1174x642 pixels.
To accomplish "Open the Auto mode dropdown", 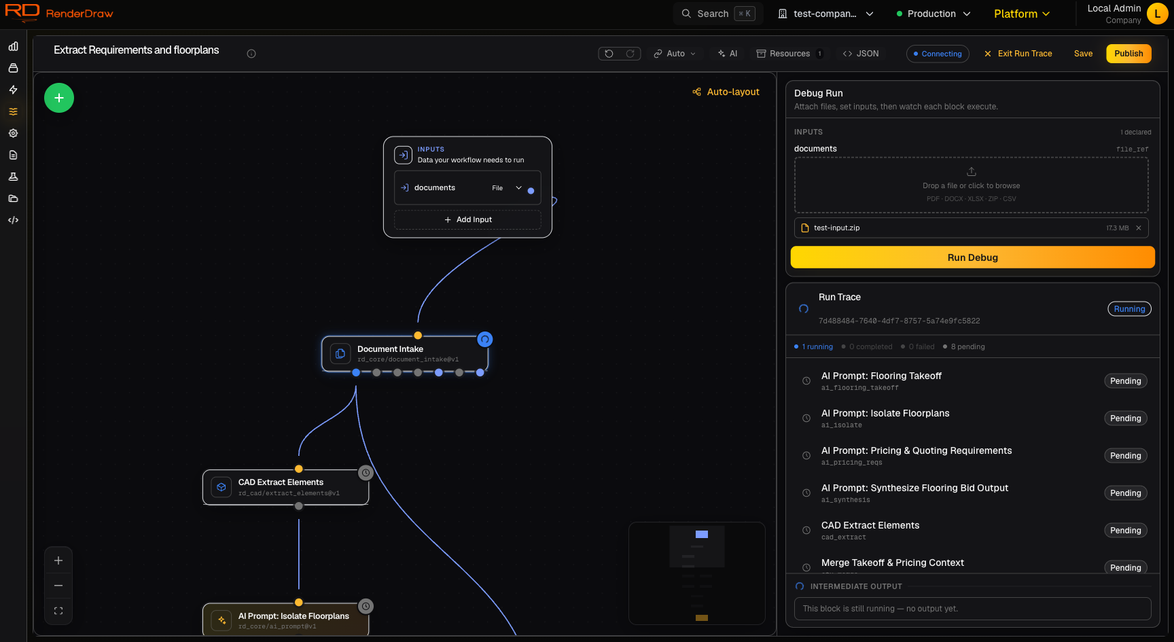I will [x=675, y=54].
